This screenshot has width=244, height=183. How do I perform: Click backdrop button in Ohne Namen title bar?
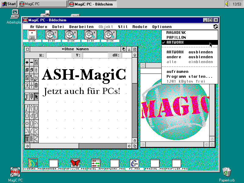click(x=124, y=49)
